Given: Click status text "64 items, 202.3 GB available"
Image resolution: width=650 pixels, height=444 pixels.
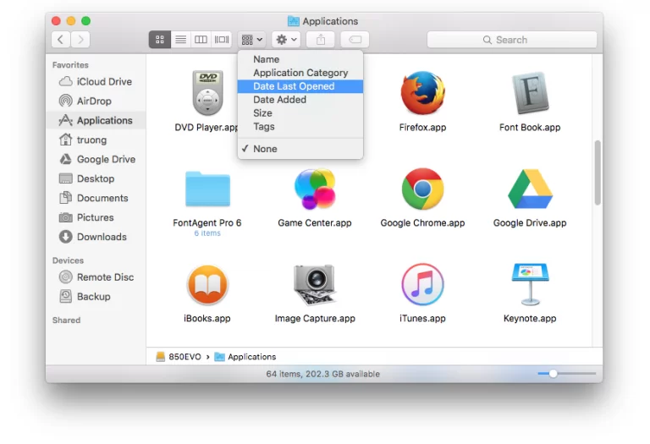Looking at the screenshot, I should coord(323,374).
